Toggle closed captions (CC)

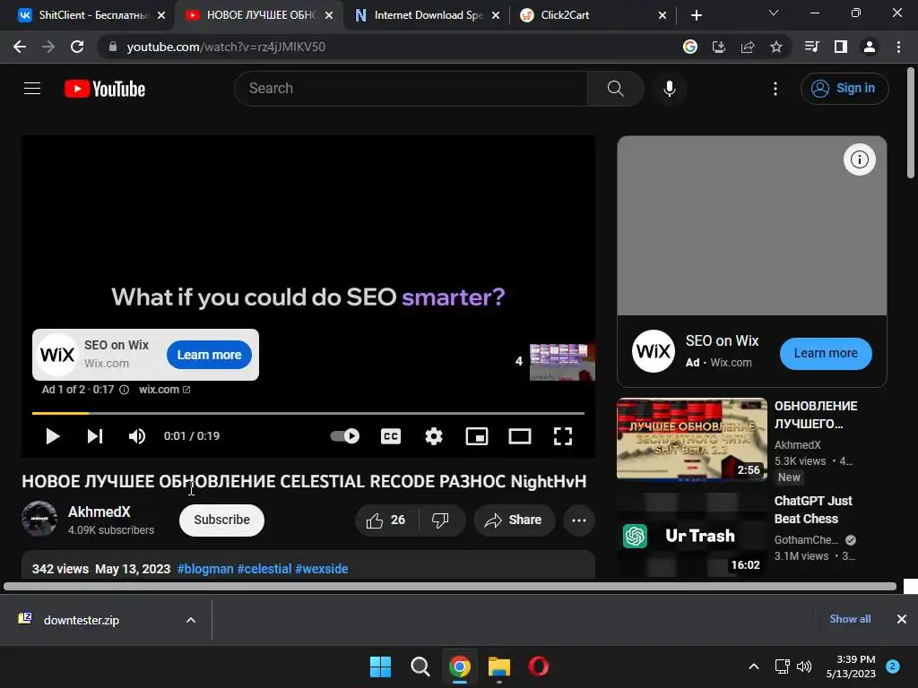391,436
